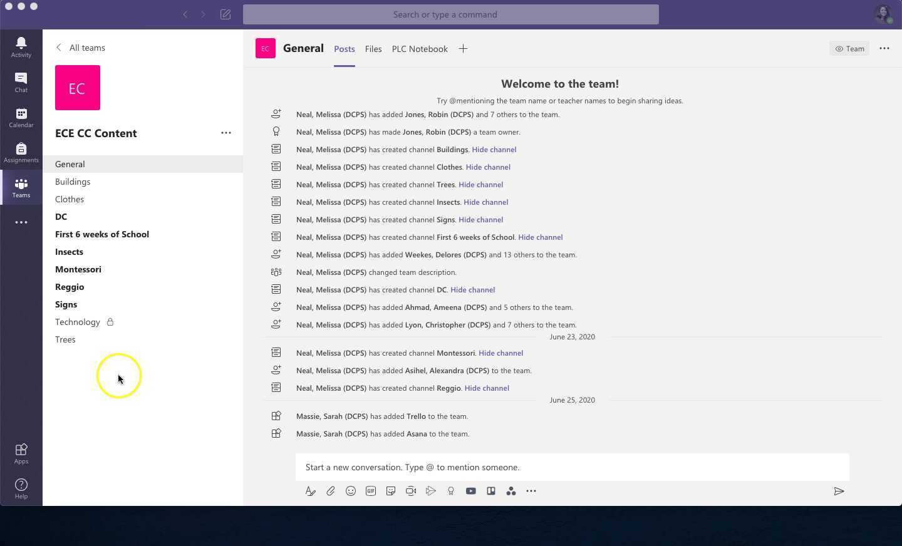Select the Teams icon in sidebar
Screen dimensions: 902x546
[21, 187]
